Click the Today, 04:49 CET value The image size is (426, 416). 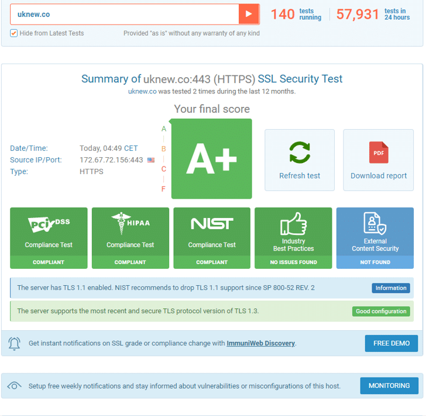109,148
